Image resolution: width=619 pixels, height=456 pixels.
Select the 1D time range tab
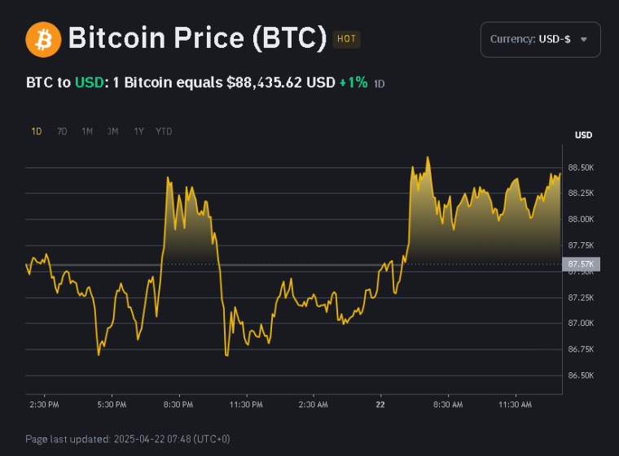point(37,131)
